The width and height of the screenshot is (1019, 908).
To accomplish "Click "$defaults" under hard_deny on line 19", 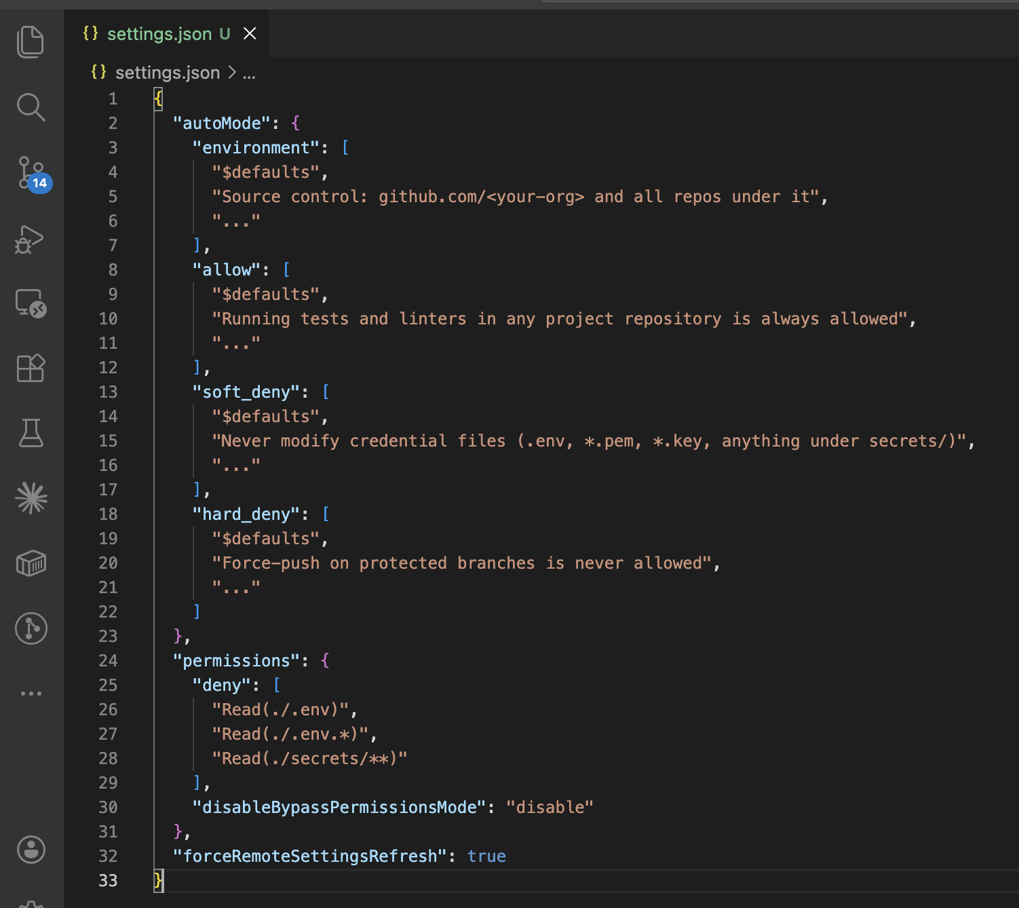I will coord(266,539).
